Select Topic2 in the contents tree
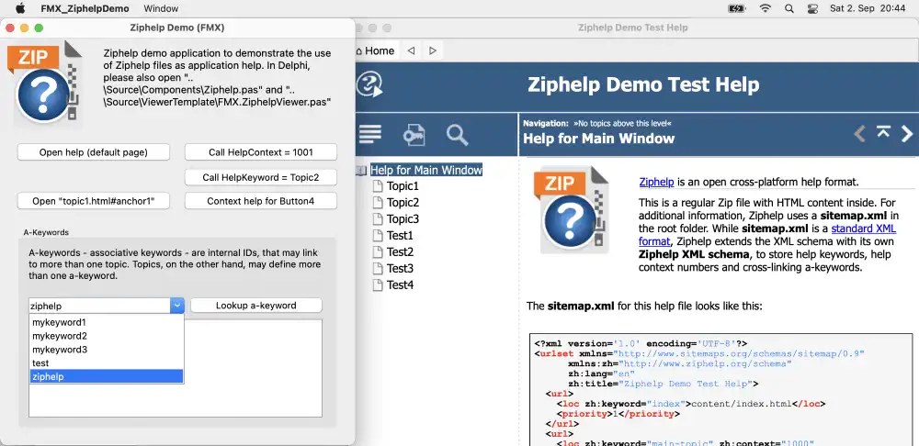Image resolution: width=919 pixels, height=446 pixels. (403, 203)
